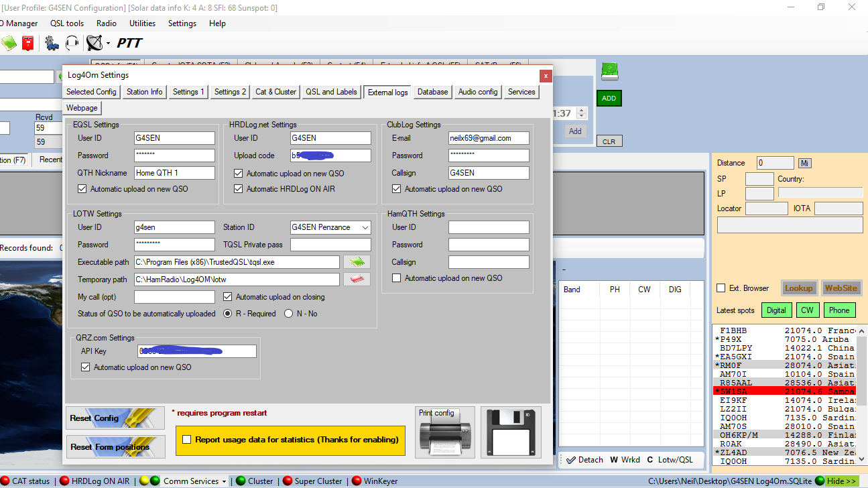This screenshot has height=488, width=868.
Task: Switch to the Selected Config tab
Action: [x=92, y=92]
